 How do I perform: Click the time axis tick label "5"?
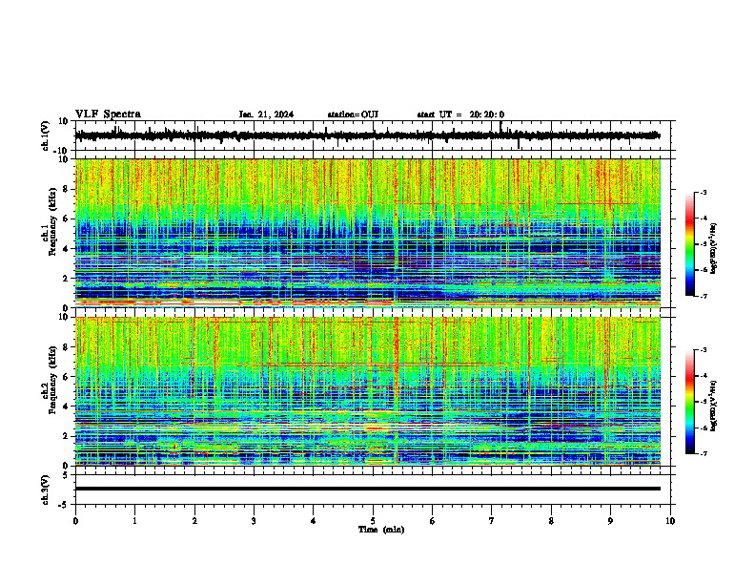pyautogui.click(x=373, y=521)
